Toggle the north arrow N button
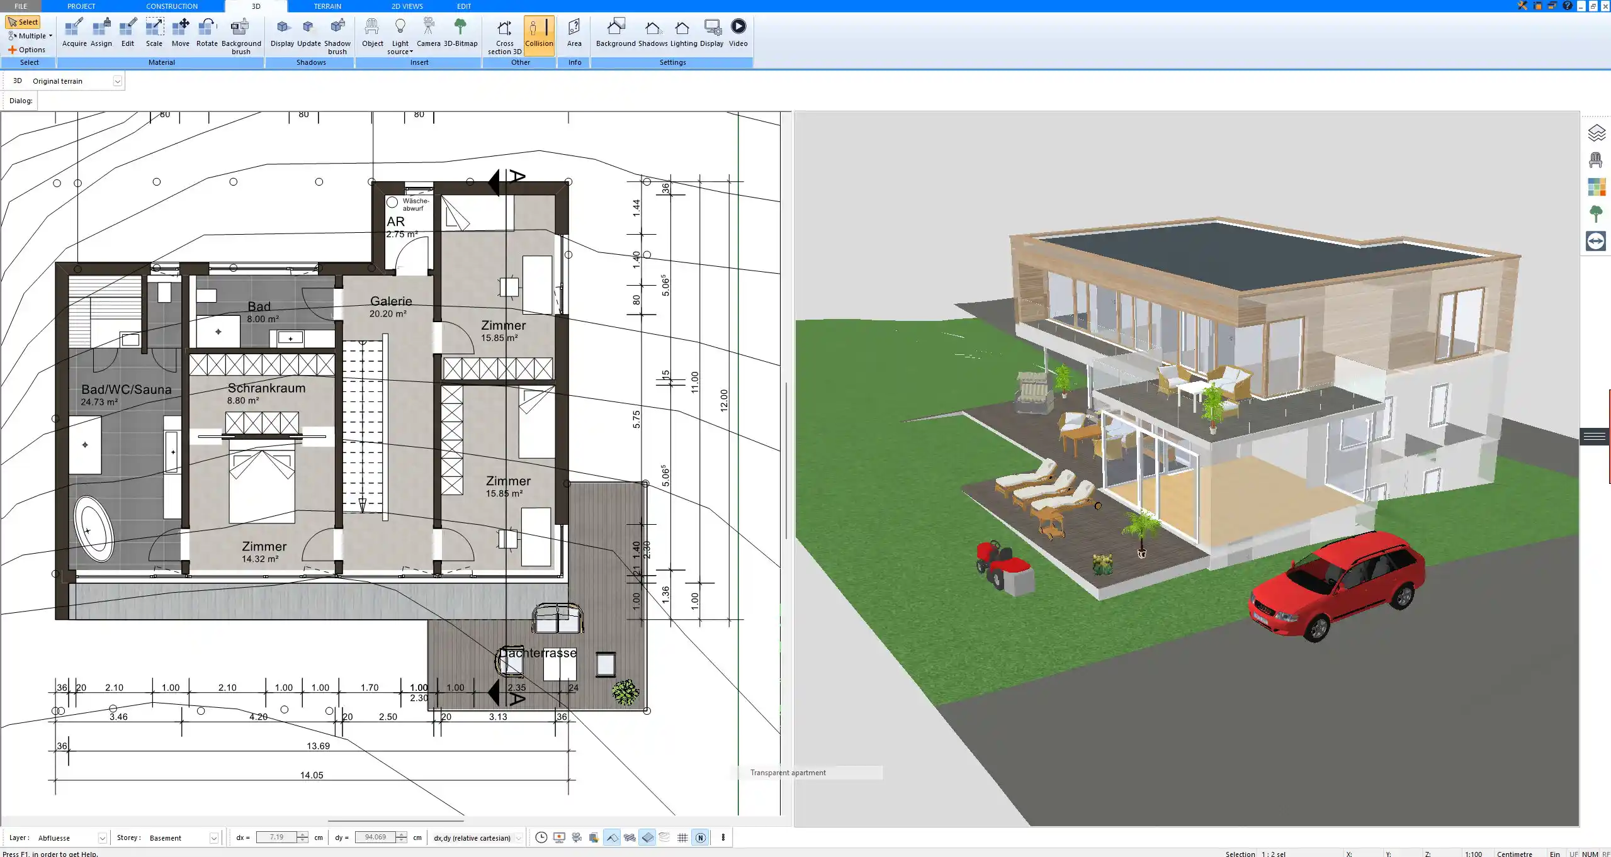Screen dimensions: 1611x857 tap(700, 837)
